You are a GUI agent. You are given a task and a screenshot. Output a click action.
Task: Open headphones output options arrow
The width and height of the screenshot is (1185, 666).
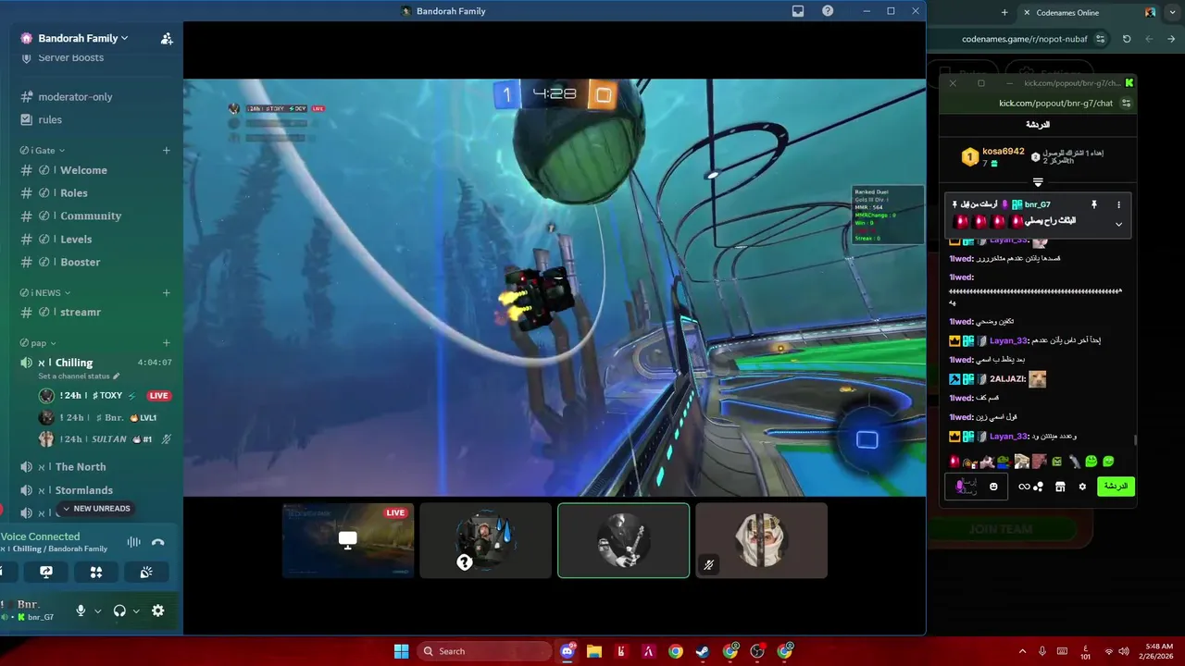click(x=136, y=610)
